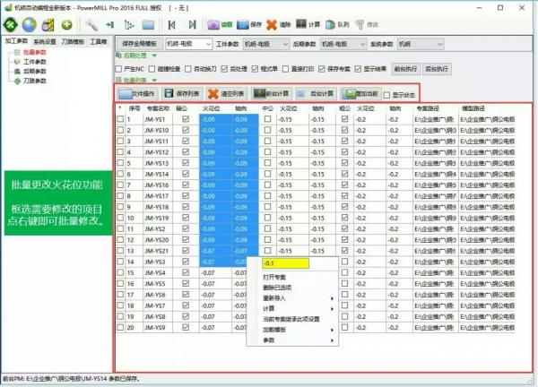
Task: Click the wrench tool icon in toolbar
Action: click(91, 24)
